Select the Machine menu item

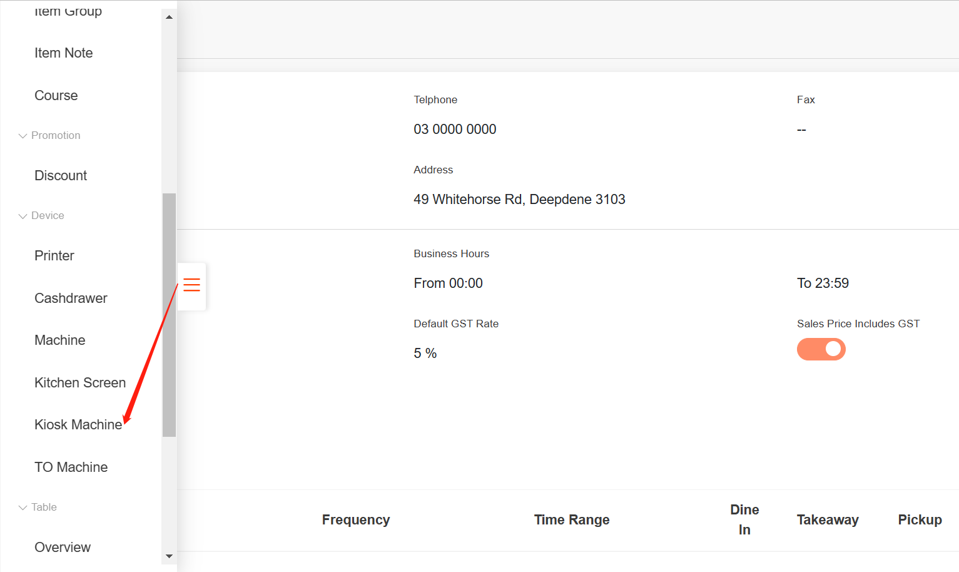(x=60, y=340)
